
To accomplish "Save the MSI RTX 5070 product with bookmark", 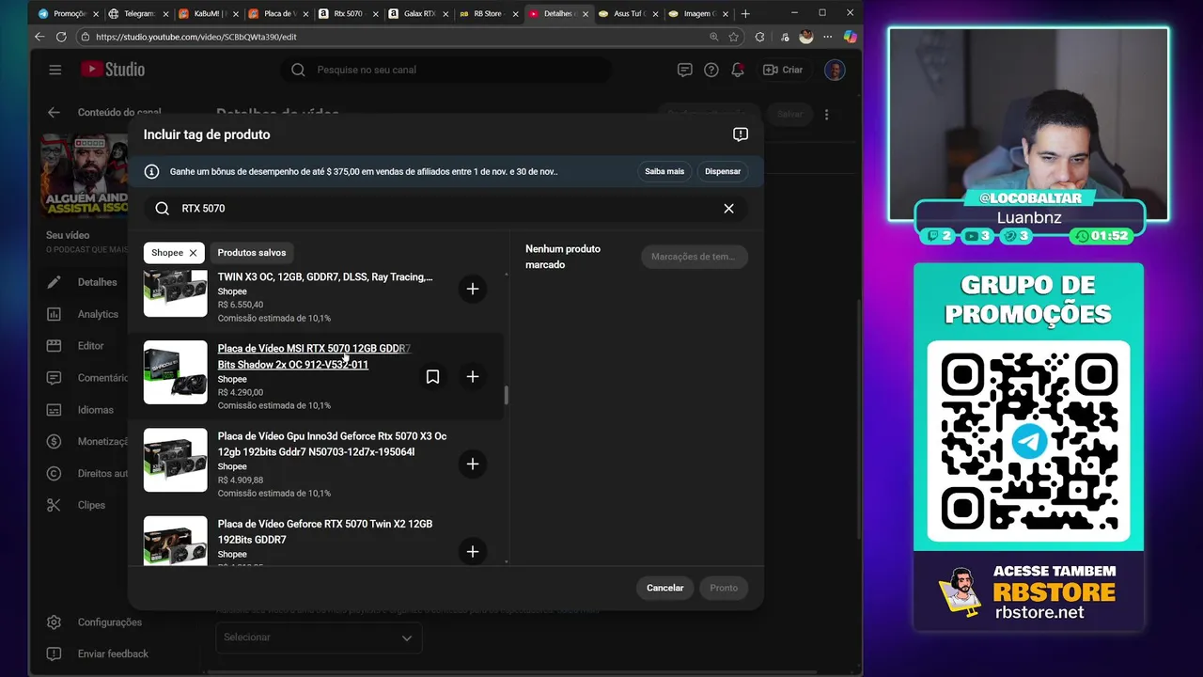I will coord(432,377).
